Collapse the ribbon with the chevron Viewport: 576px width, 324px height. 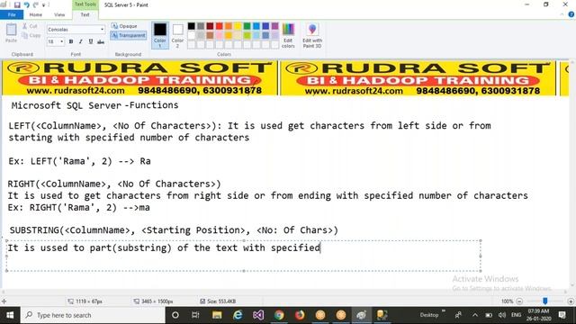coord(562,14)
